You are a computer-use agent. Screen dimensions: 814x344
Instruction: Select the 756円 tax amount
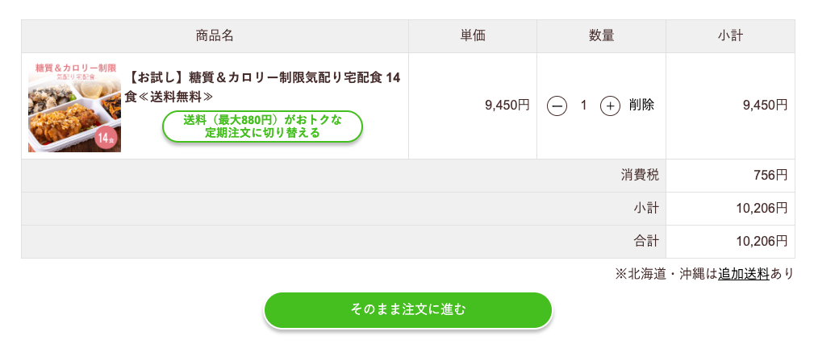point(770,175)
